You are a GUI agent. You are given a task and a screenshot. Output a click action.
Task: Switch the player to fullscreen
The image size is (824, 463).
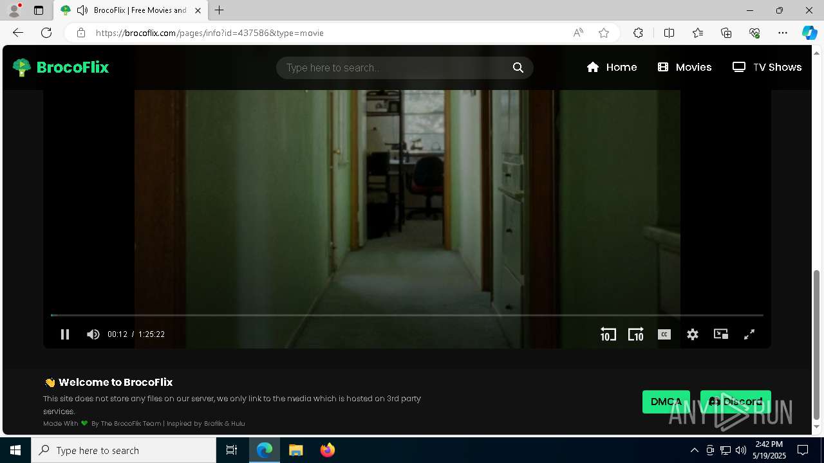coord(749,334)
